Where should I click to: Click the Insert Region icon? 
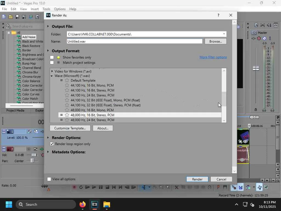225,187
